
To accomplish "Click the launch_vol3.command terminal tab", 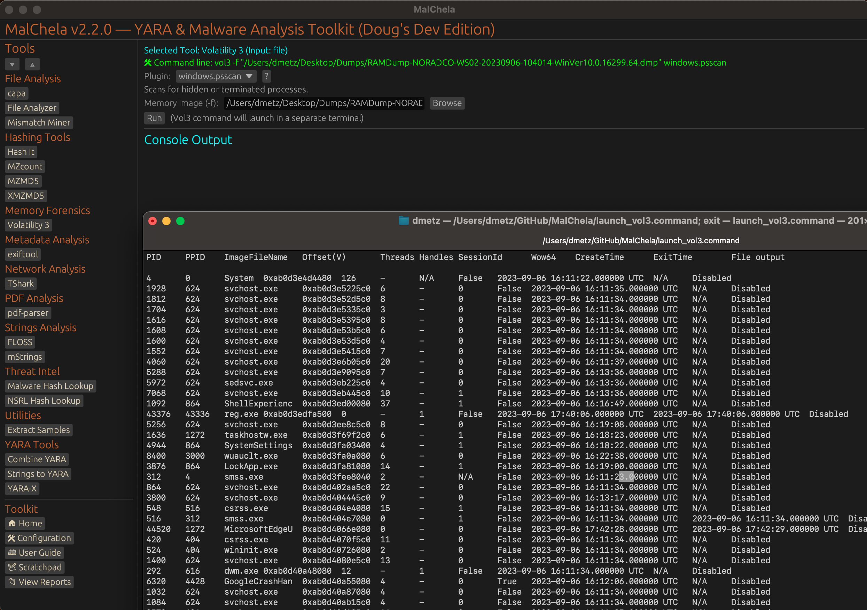I will pos(641,241).
